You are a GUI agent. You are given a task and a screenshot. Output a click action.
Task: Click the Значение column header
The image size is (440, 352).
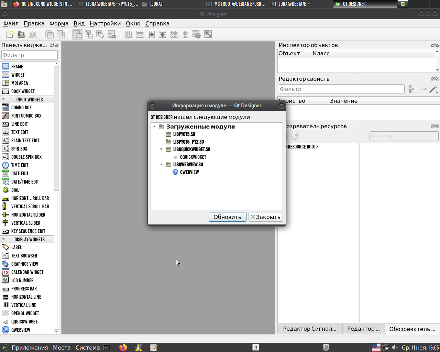point(384,101)
